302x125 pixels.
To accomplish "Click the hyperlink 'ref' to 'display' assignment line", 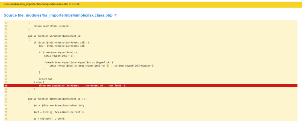I will [x=102, y=66].
